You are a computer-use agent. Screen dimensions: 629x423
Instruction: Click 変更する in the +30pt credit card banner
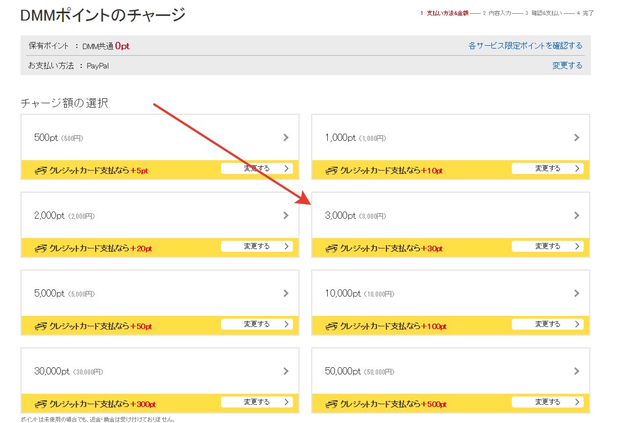(x=548, y=246)
